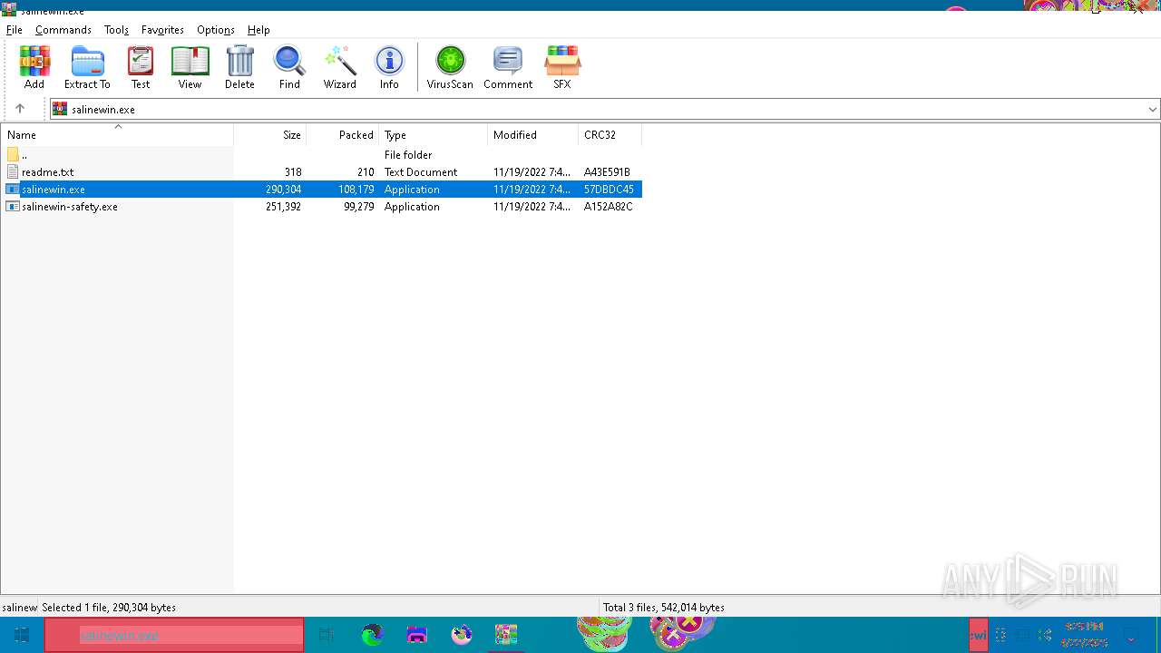Click the CRC32 value A152A82C
This screenshot has height=653, width=1161.
(x=608, y=207)
